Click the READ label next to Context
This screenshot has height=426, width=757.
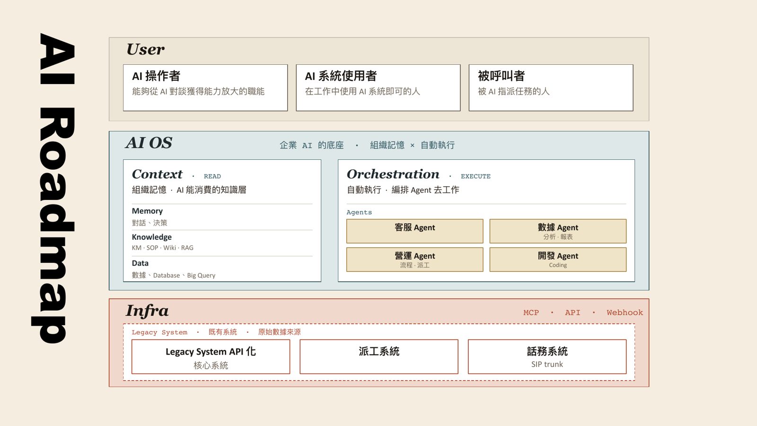coord(212,176)
